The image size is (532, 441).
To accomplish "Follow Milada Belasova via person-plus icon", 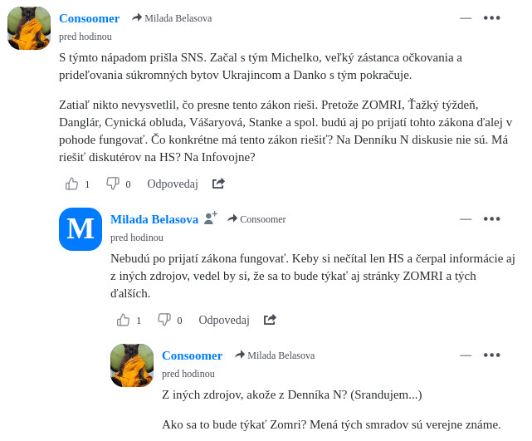I will click(x=211, y=218).
